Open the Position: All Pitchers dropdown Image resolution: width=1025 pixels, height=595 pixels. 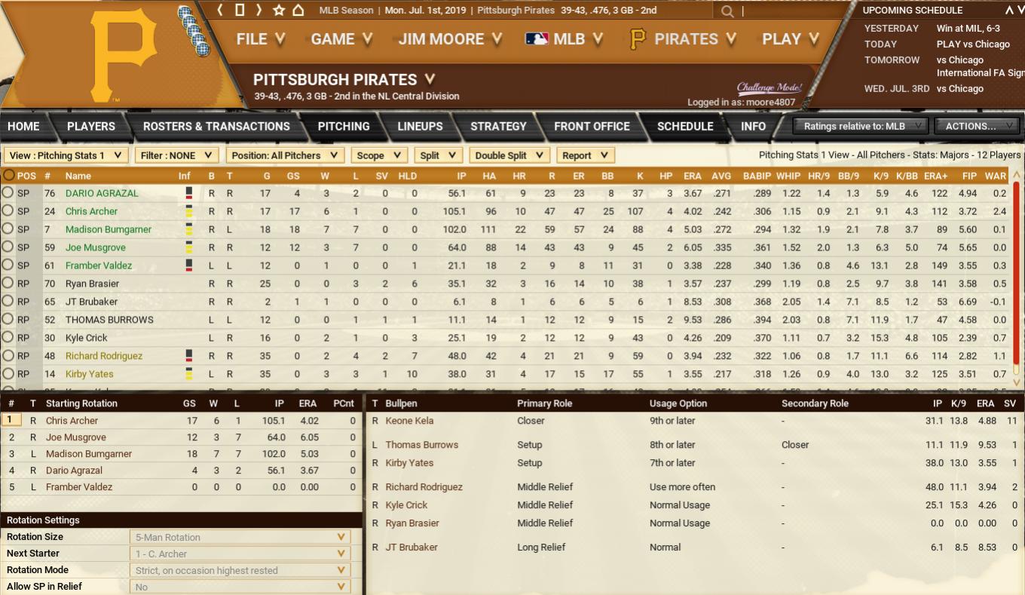285,155
